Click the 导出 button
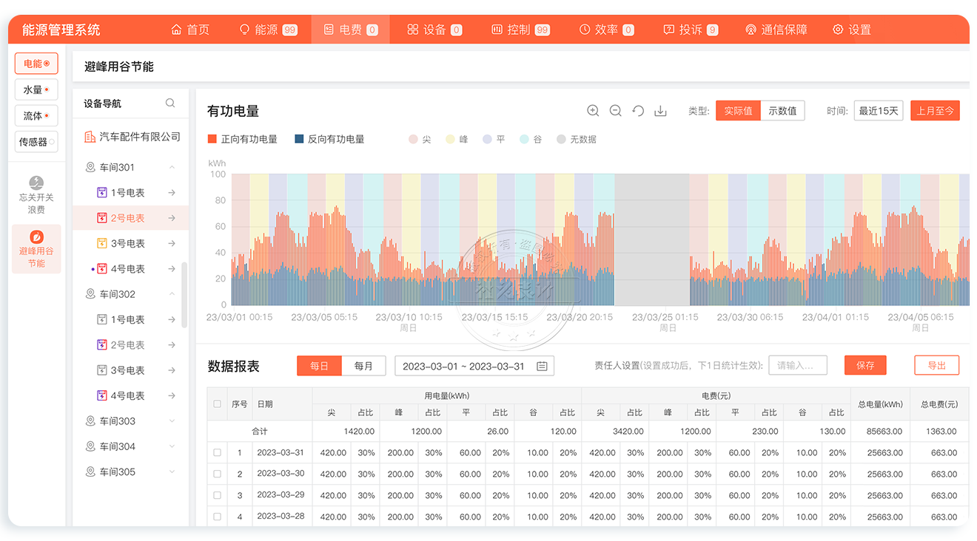Screen dimensions: 977x541 click(x=937, y=365)
